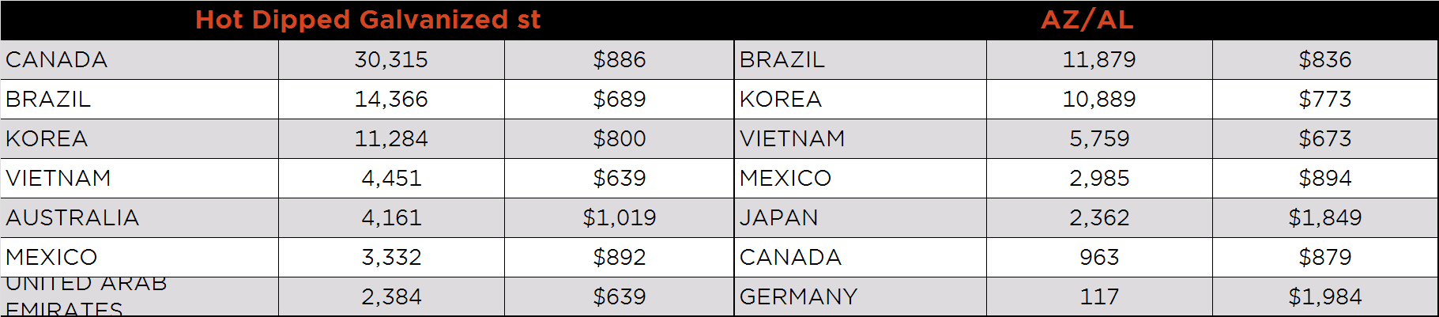Image resolution: width=1439 pixels, height=317 pixels.
Task: Click the Hot Dipped Galvanized header
Action: (367, 20)
